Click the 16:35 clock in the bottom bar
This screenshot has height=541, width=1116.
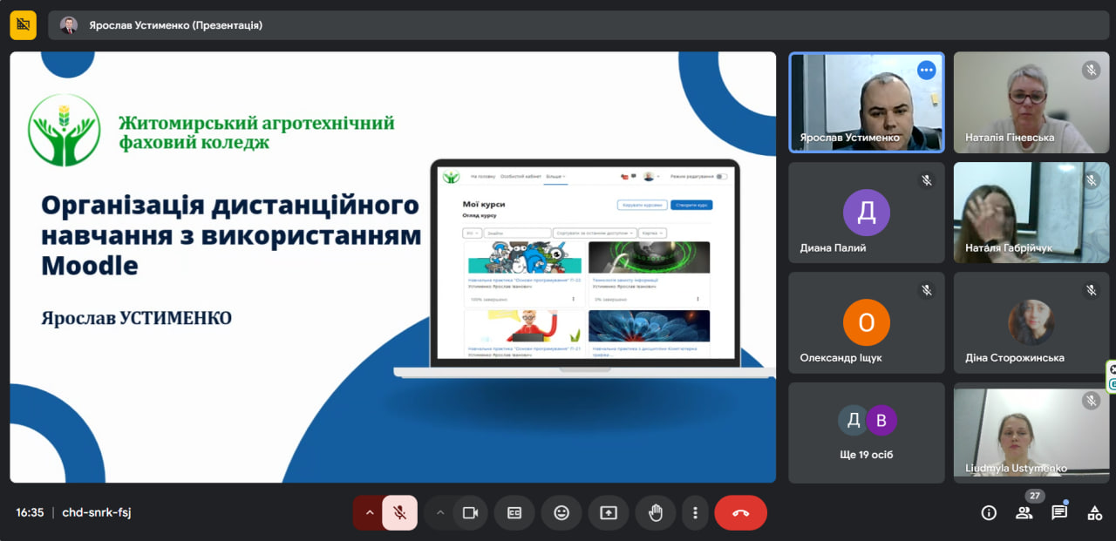point(30,512)
